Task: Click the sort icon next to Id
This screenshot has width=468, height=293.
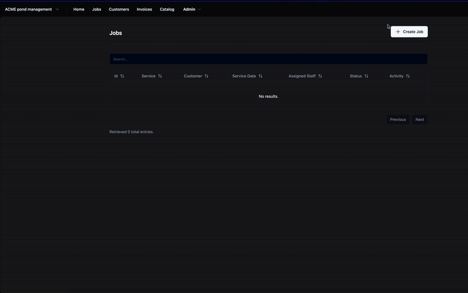Action: tap(122, 76)
